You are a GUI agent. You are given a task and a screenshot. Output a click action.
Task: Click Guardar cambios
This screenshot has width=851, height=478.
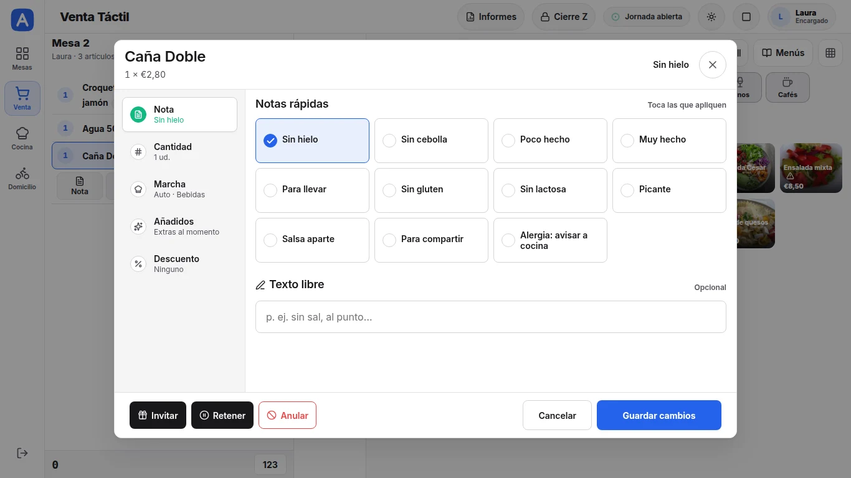659,415
